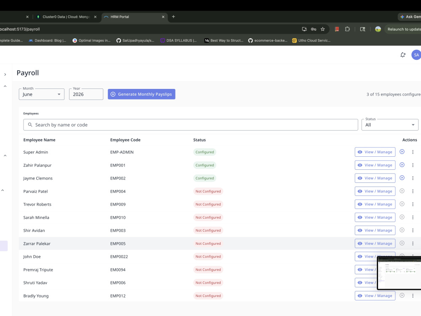Click play icon in Trevor Roberts row
Viewport: 421px width, 316px height.
click(402, 204)
